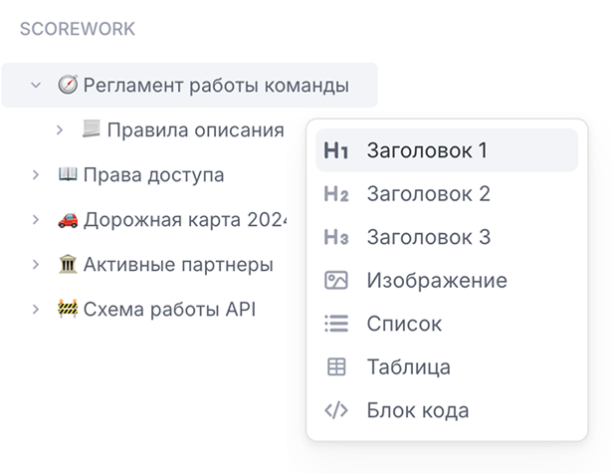Choose Список from the block menu
This screenshot has width=612, height=474.
(x=404, y=324)
